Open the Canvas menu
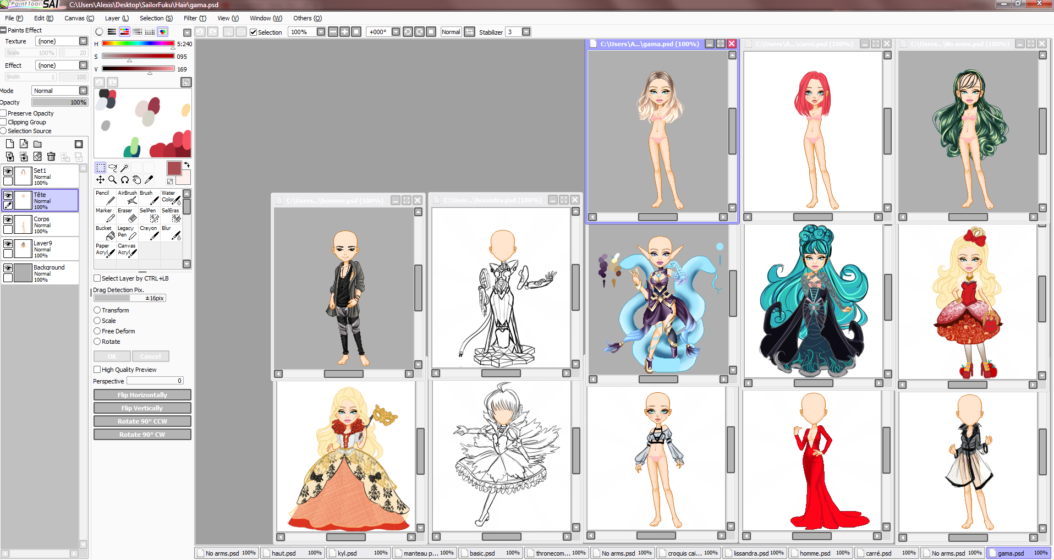Viewport: 1054px width, 560px height. (79, 18)
